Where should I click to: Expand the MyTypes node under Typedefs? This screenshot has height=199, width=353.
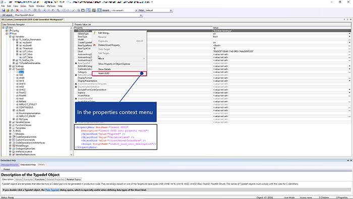(14, 119)
